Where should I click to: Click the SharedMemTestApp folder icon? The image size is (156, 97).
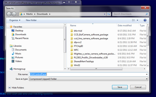[x=71, y=61]
